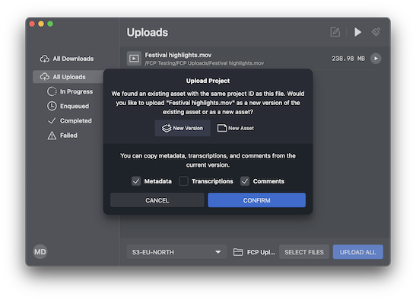Choose New Asset option
Viewport: 416px width, 300px height.
click(236, 128)
